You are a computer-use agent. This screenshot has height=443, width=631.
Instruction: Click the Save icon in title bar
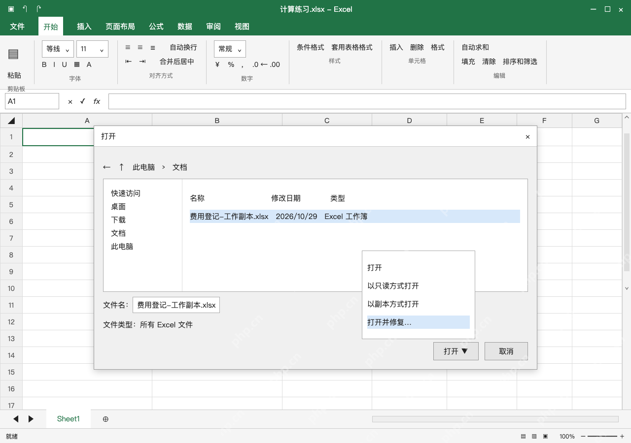pyautogui.click(x=11, y=9)
